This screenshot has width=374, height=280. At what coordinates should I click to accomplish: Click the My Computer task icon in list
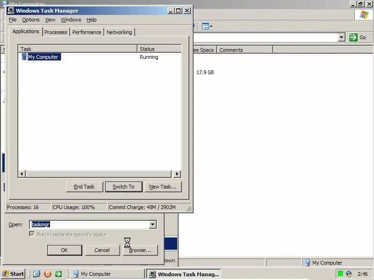pos(24,57)
